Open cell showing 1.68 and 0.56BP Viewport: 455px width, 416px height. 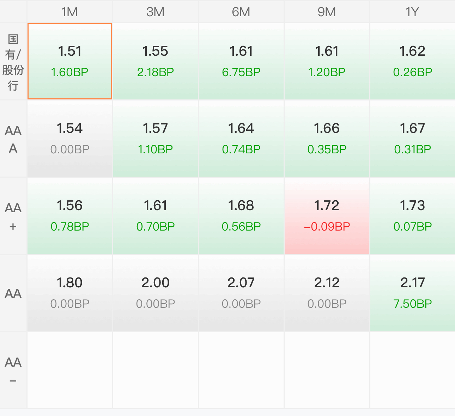point(241,216)
